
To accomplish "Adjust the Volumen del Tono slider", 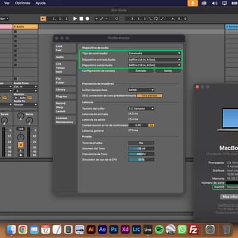I will click(x=141, y=149).
